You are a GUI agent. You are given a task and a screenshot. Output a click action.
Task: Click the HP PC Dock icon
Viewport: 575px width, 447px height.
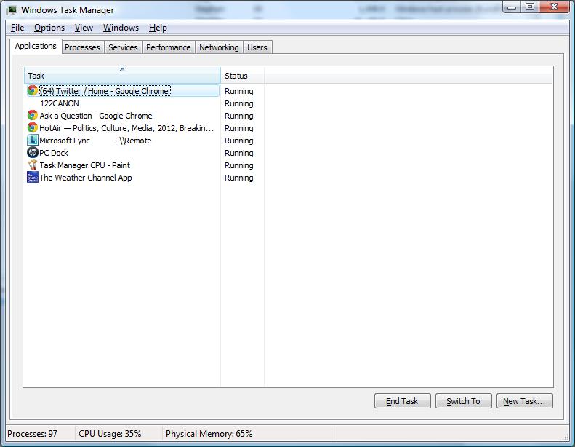coord(32,153)
